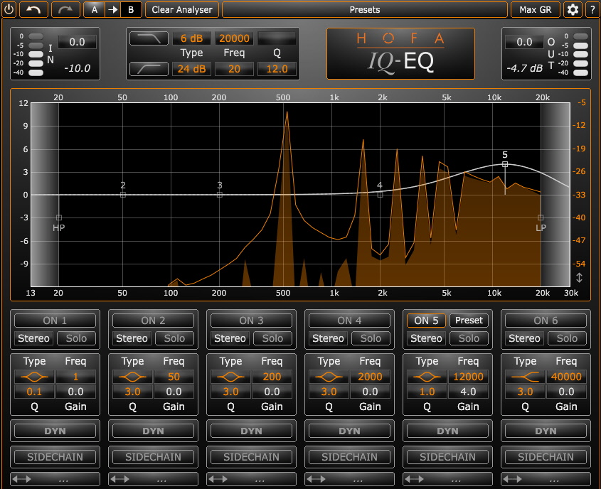Select the HP node in graph

click(58, 217)
